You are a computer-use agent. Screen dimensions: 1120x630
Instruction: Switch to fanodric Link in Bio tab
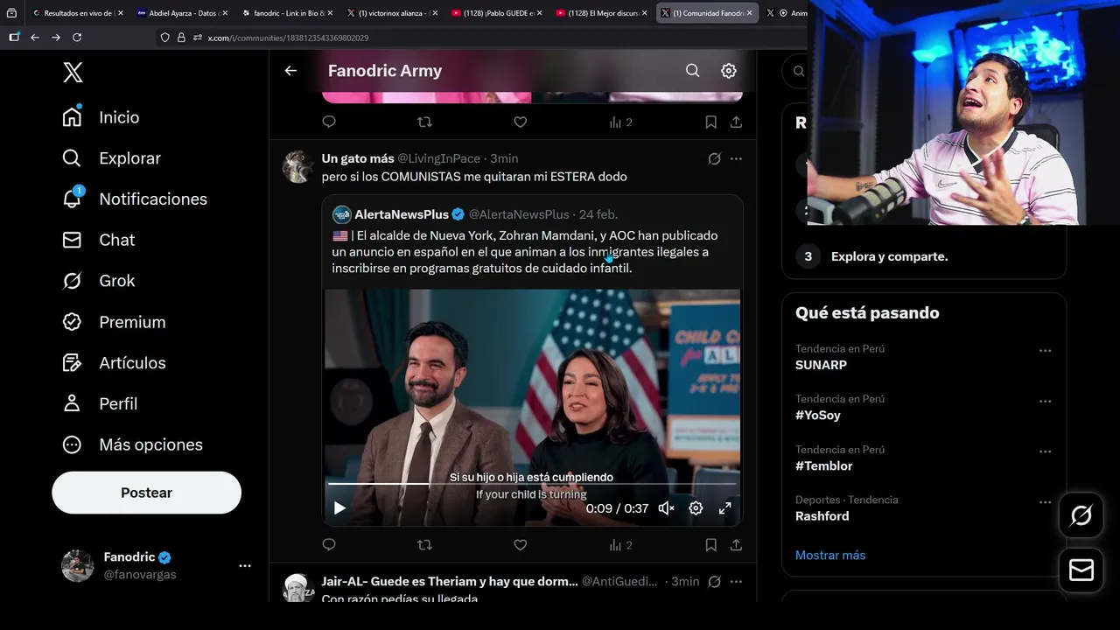(288, 13)
